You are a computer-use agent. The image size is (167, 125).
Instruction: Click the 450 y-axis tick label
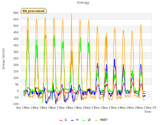pos(16,33)
